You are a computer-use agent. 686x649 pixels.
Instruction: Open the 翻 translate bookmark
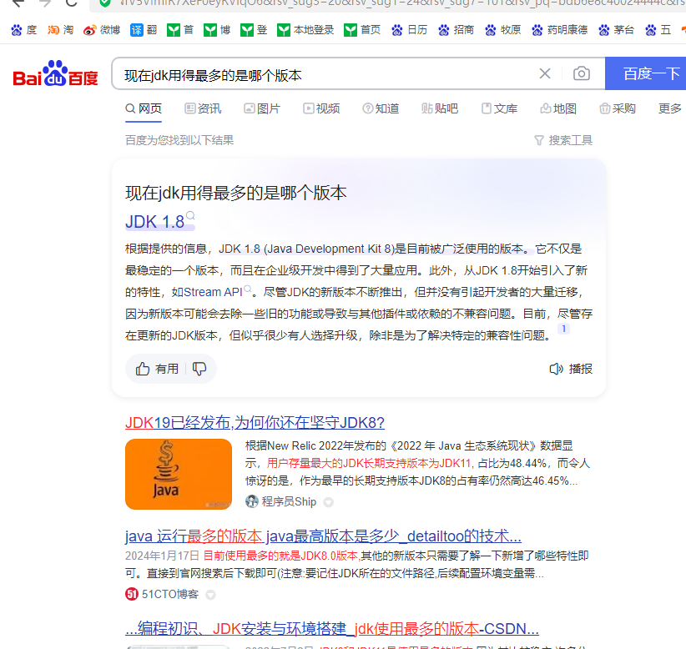pyautogui.click(x=144, y=30)
